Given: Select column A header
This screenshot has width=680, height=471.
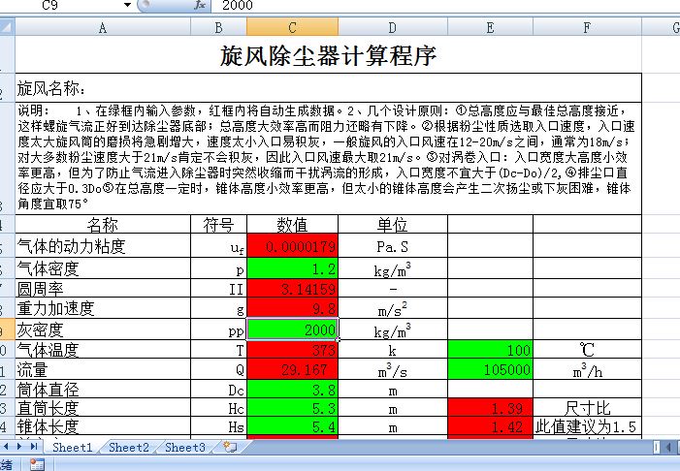Looking at the screenshot, I should (x=103, y=28).
